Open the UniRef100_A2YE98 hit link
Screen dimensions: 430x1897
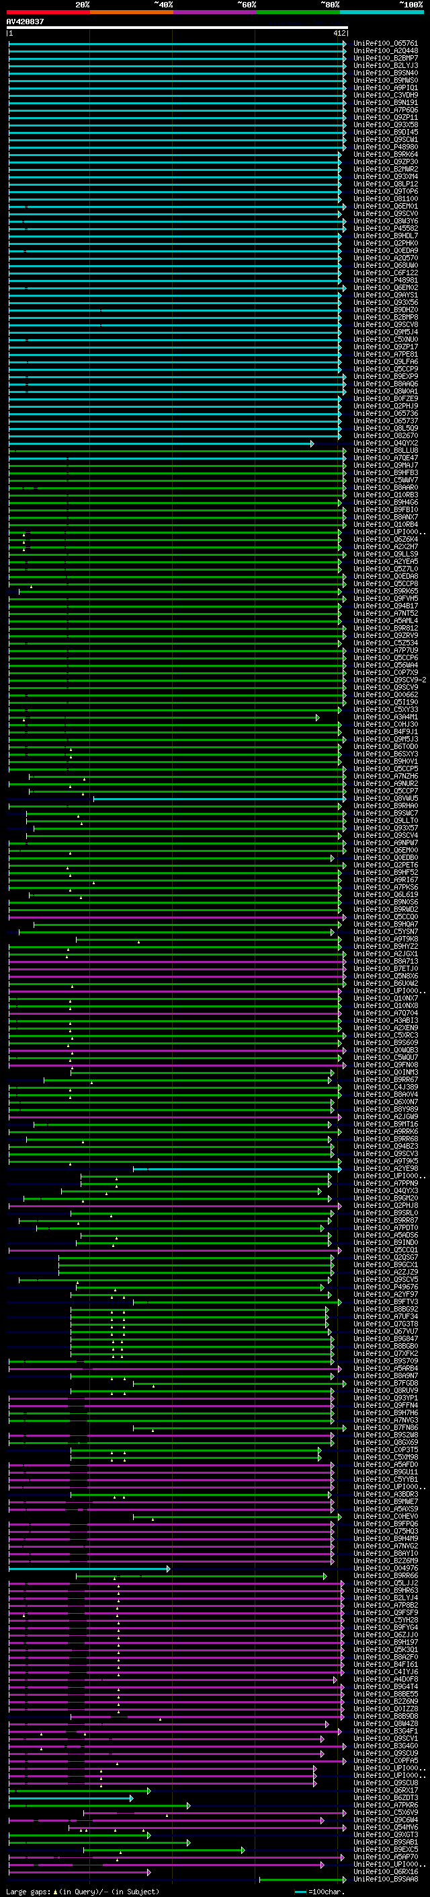(x=385, y=1169)
